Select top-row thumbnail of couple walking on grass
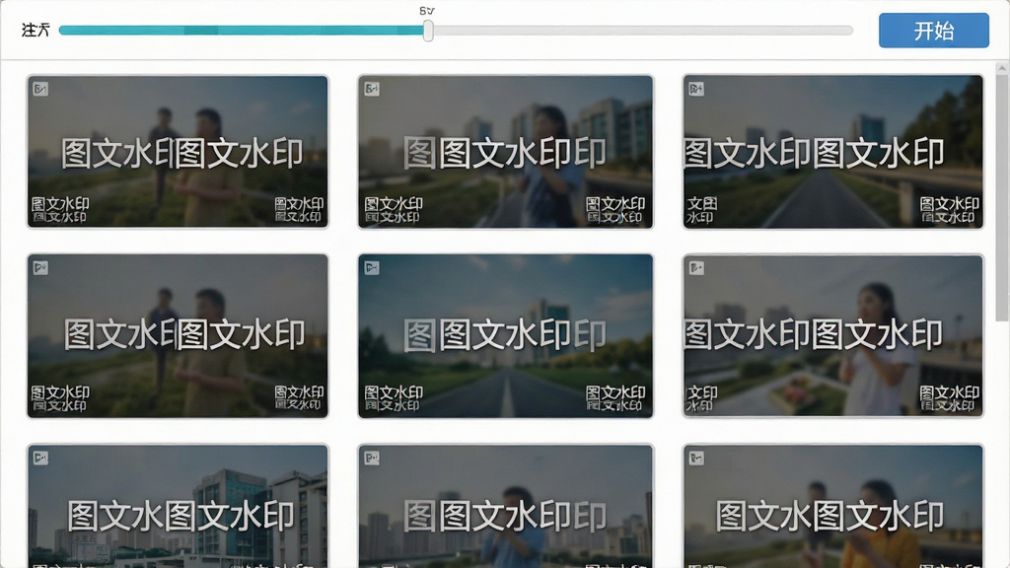Viewport: 1010px width, 568px height. (178, 152)
